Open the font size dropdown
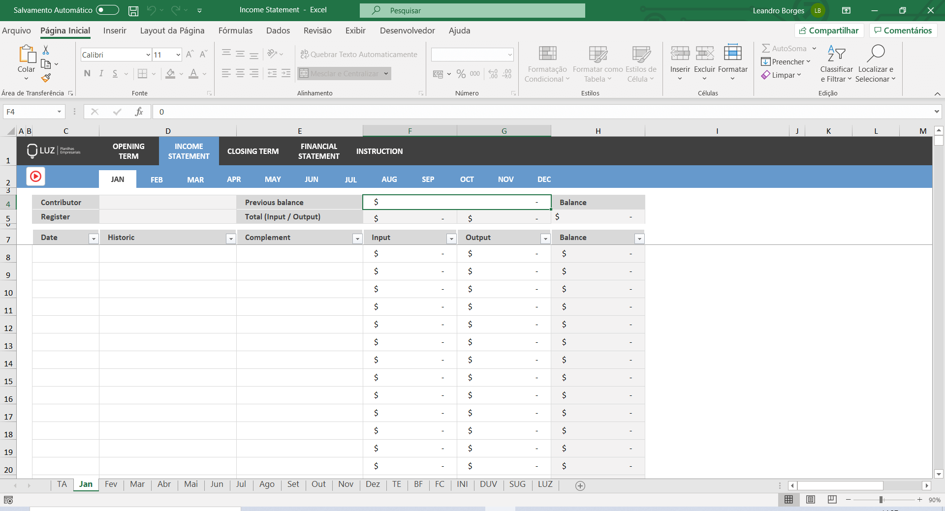Viewport: 945px width, 511px height. [x=177, y=55]
